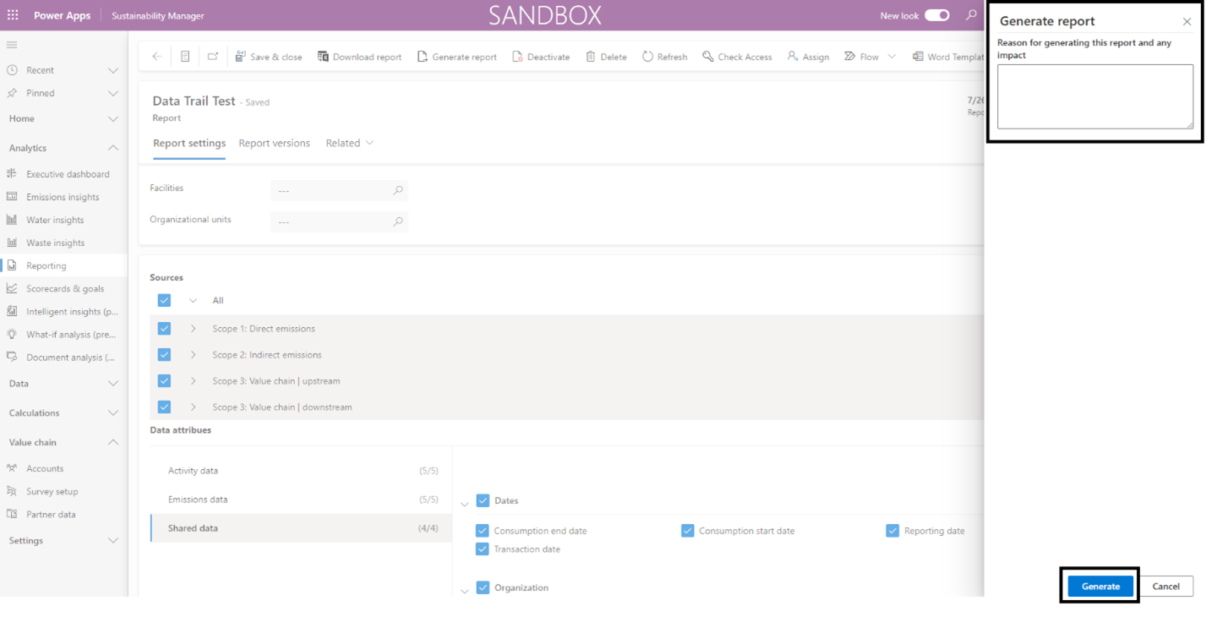The height and width of the screenshot is (617, 1206).
Task: Click the form view icon beside back arrow
Action: pos(185,57)
